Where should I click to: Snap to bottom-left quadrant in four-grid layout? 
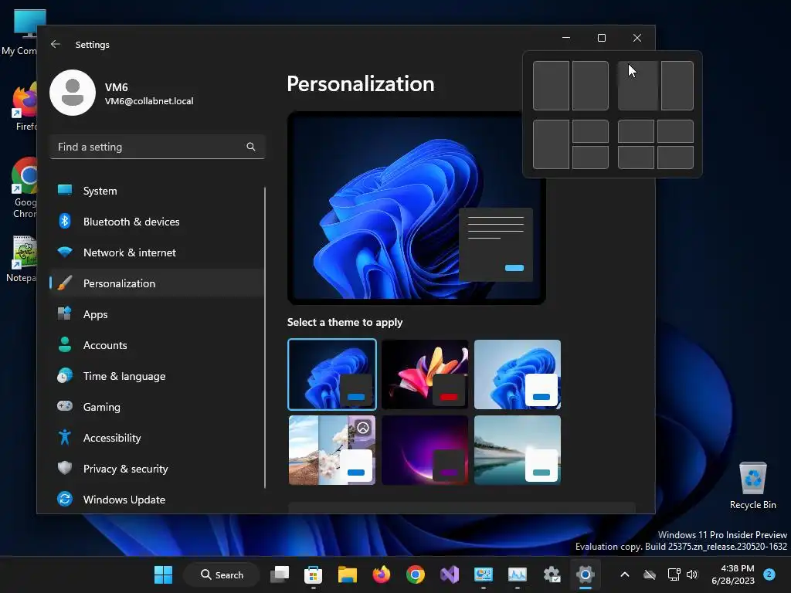click(x=636, y=158)
